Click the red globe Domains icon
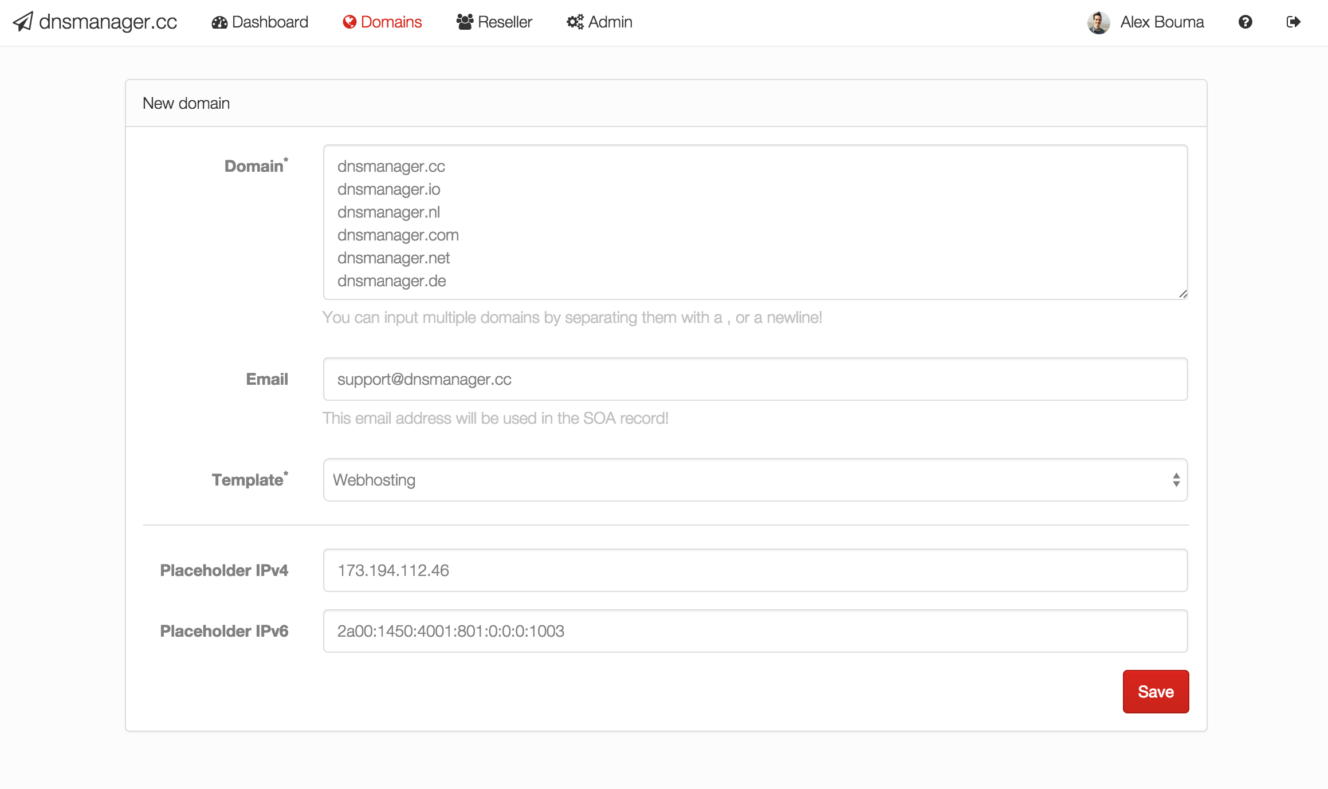This screenshot has width=1328, height=789. [350, 22]
